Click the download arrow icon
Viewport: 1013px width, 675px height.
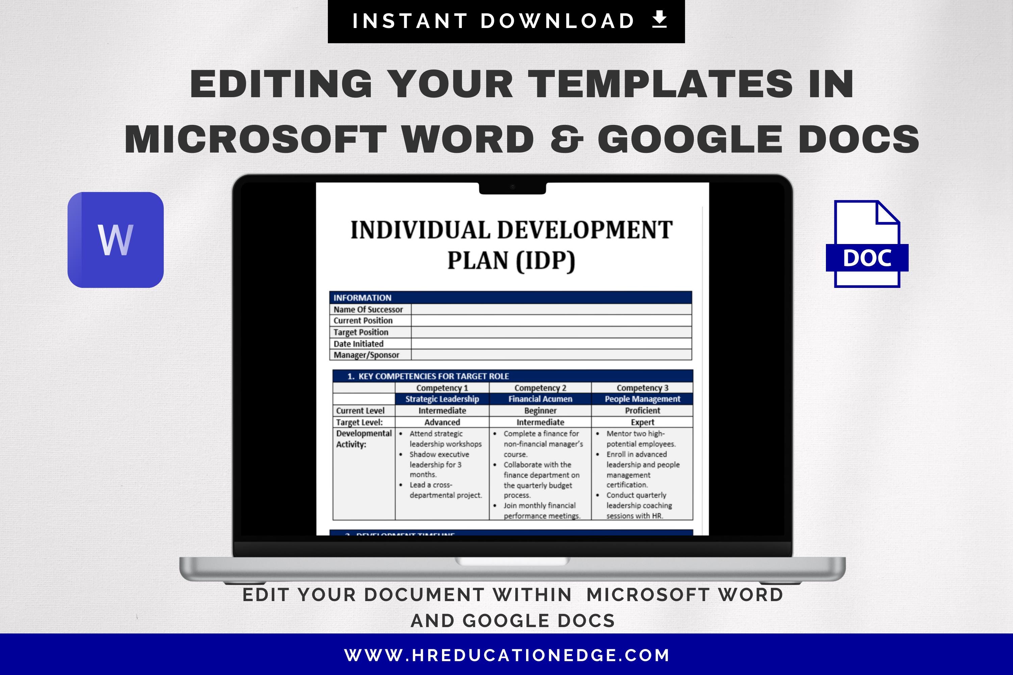pos(659,20)
